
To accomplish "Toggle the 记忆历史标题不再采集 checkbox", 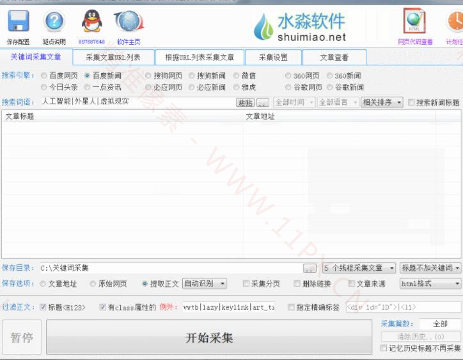I will pos(384,348).
